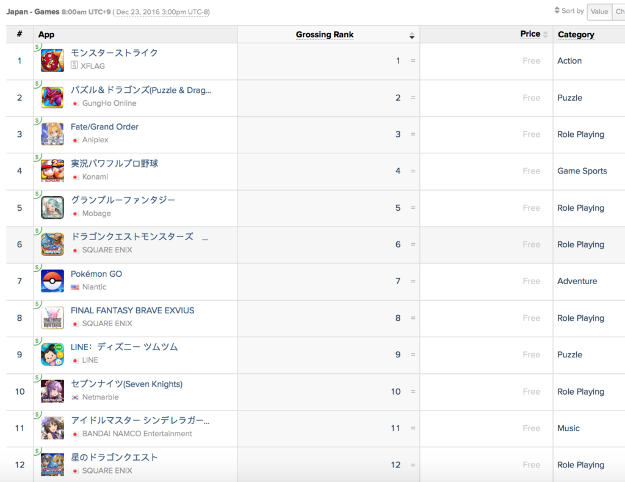Sort table by Grossing Rank arrow

(x=412, y=36)
